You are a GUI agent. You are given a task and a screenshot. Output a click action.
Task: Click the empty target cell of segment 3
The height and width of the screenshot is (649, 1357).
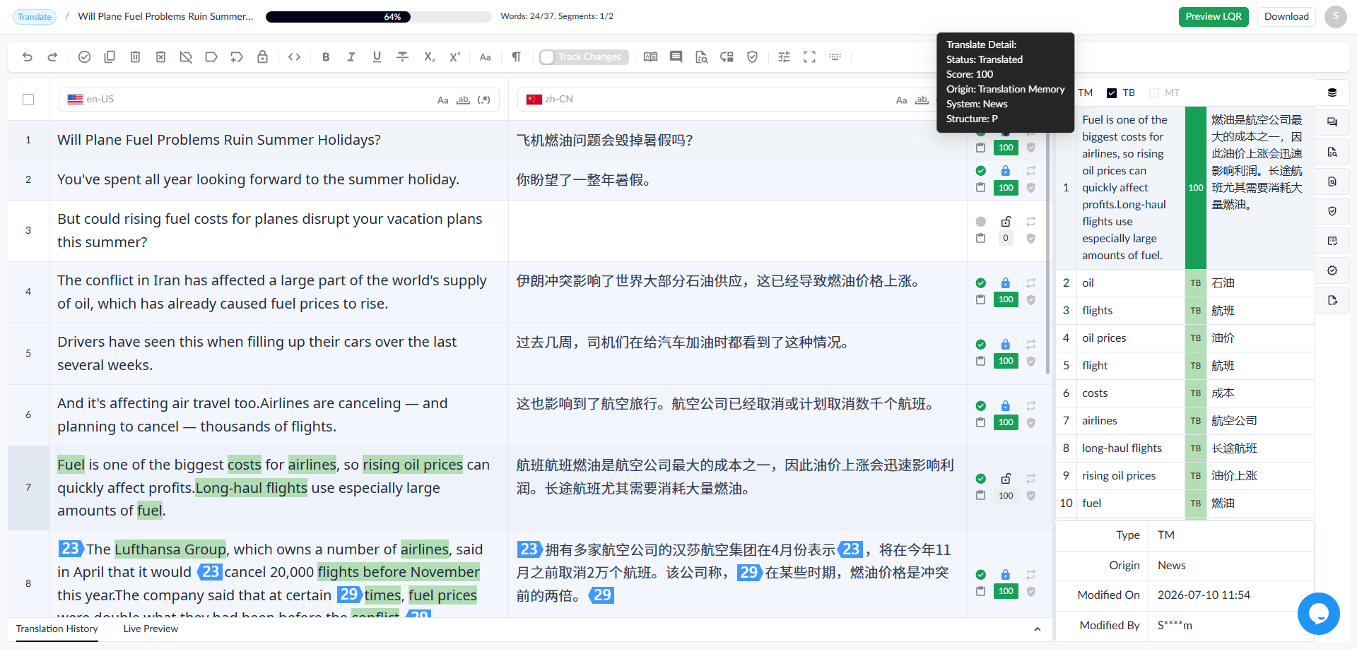[x=738, y=231]
